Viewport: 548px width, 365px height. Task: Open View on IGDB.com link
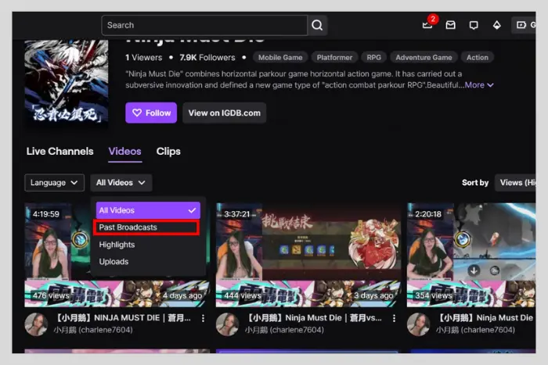[225, 113]
